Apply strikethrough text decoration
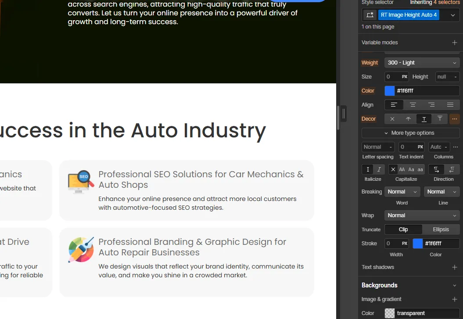 click(408, 119)
